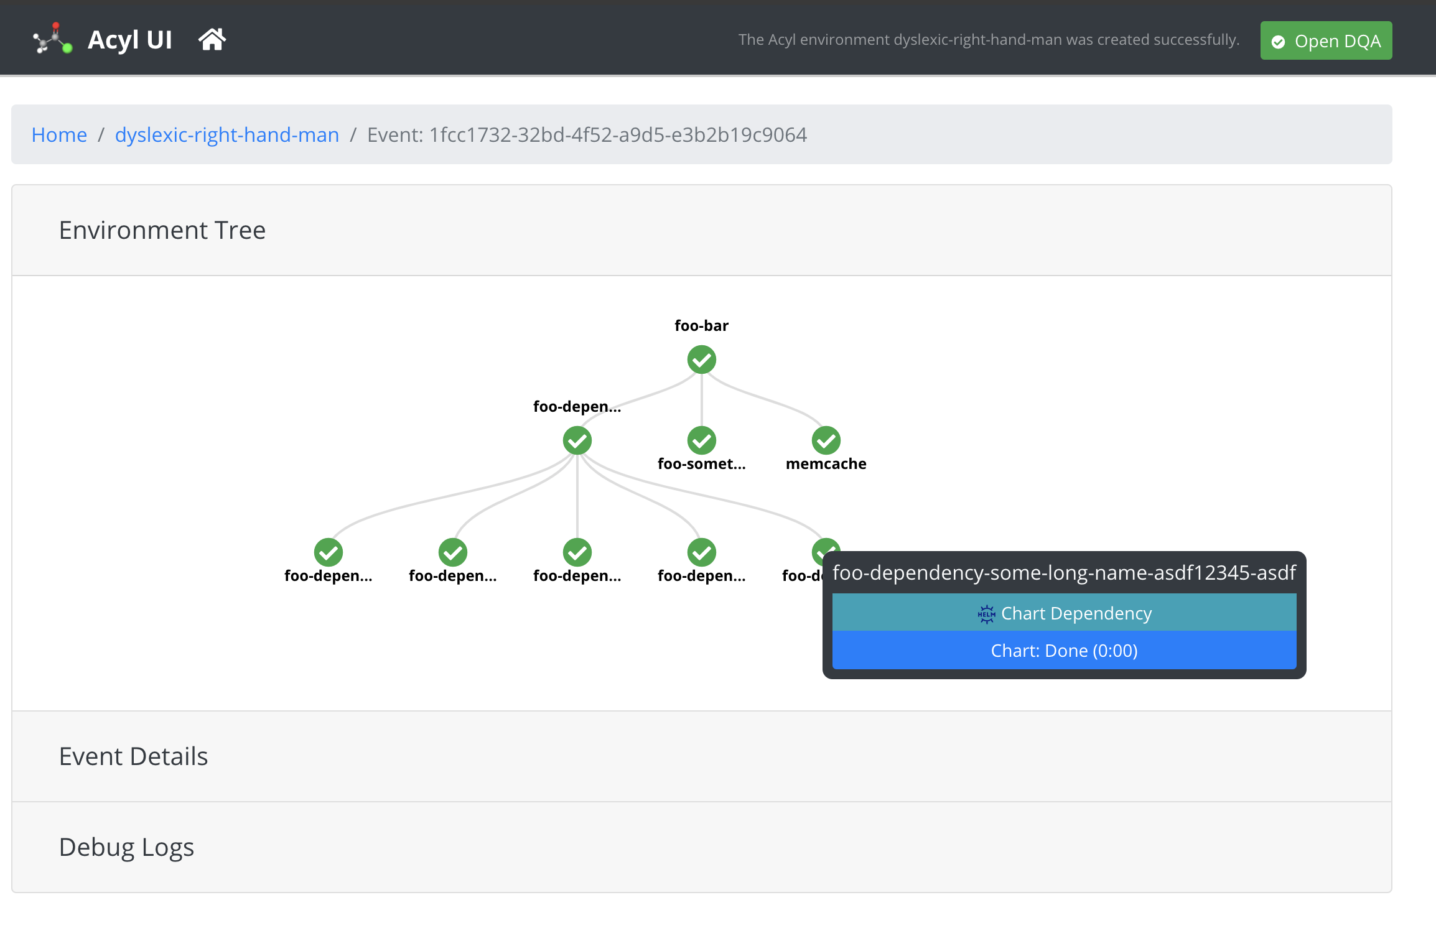Screen dimensions: 1436x928
Task: Click the Chart: Done (0:00) status bar
Action: (x=1064, y=651)
